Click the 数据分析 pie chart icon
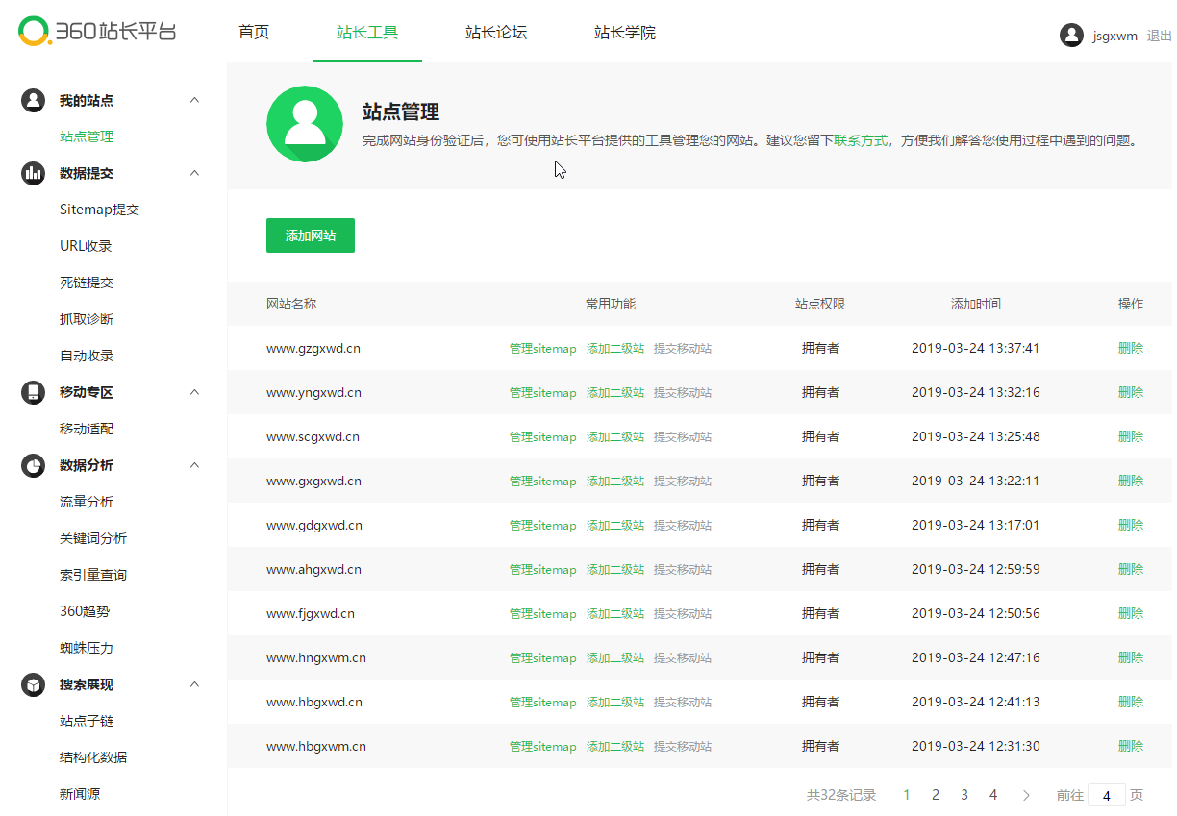 34,465
